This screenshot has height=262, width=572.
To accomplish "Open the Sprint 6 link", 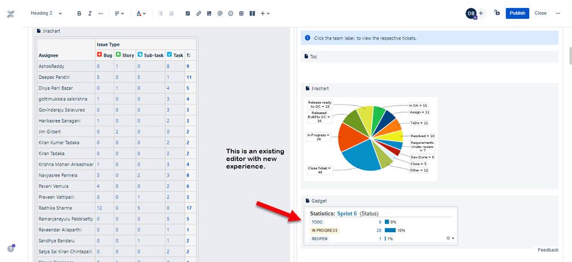I will click(347, 213).
